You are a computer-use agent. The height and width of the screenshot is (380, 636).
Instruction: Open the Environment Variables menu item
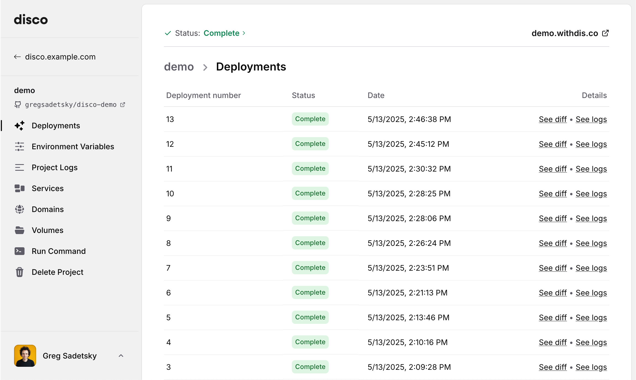tap(73, 146)
